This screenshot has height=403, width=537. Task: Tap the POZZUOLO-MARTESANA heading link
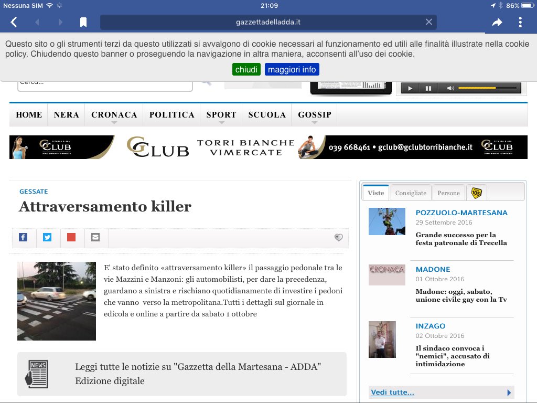[461, 213]
